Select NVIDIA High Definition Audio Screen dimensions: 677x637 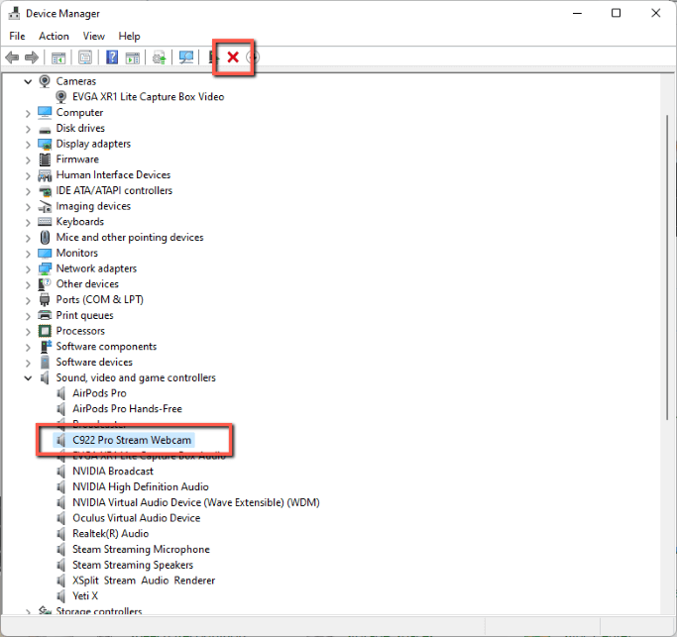click(141, 486)
